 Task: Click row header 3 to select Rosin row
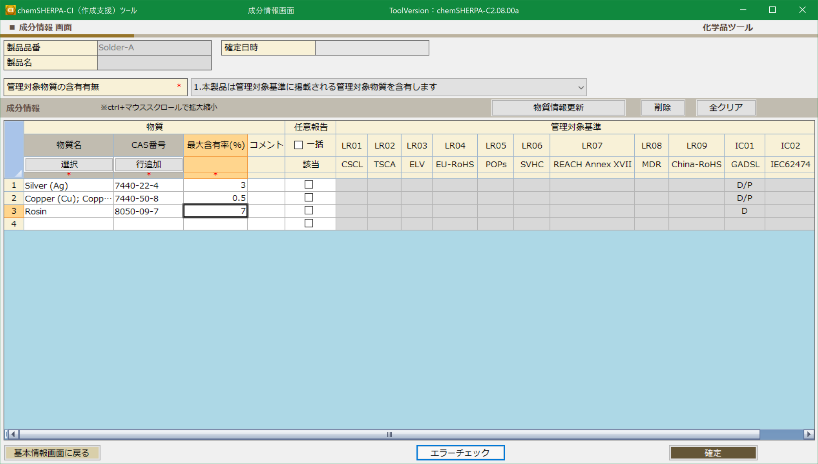click(x=14, y=211)
